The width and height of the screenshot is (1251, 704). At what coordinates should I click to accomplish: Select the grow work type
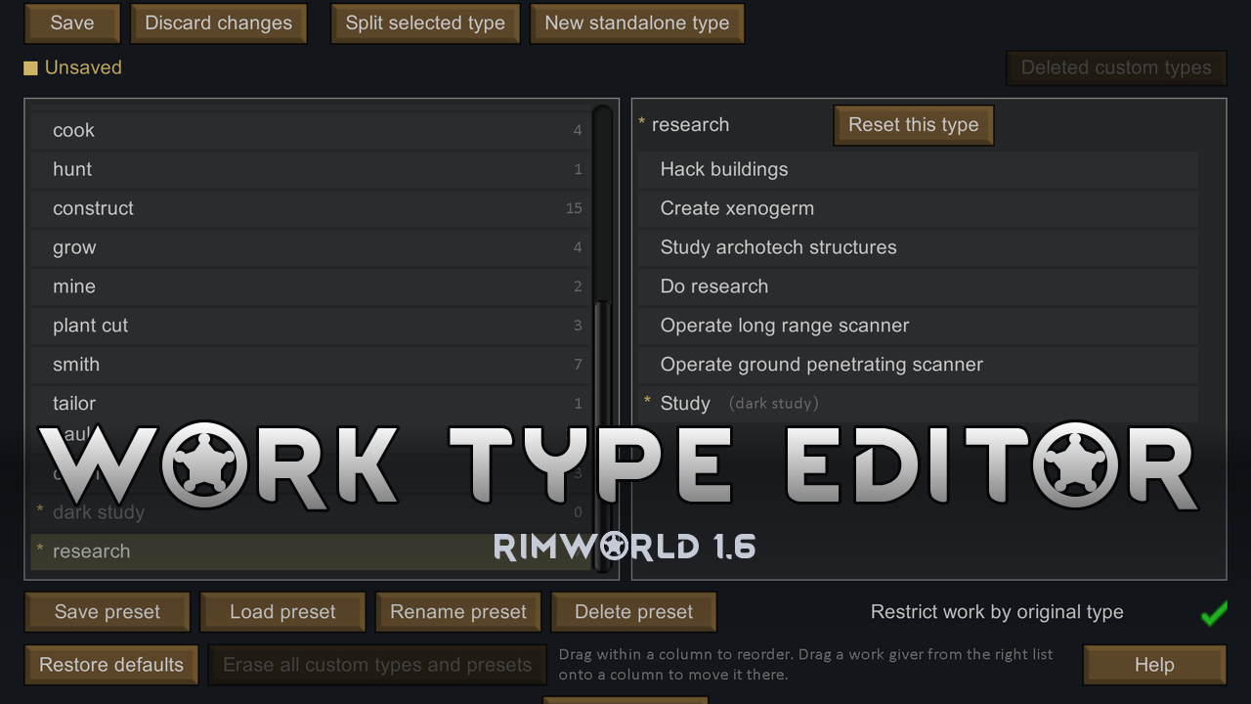tap(311, 247)
